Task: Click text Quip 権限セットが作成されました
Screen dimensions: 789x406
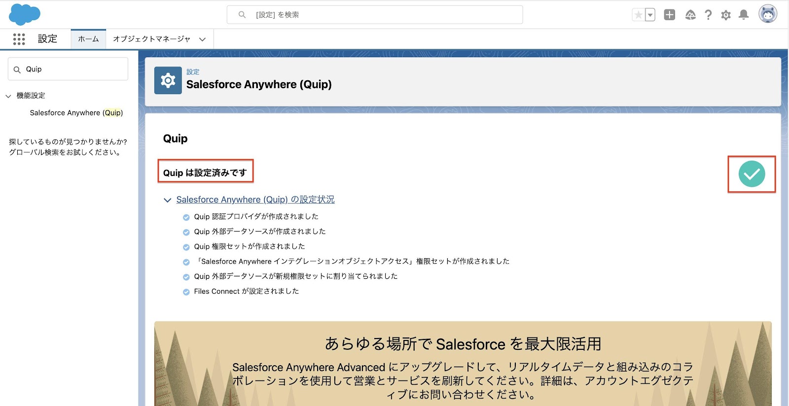Action: pyautogui.click(x=250, y=246)
